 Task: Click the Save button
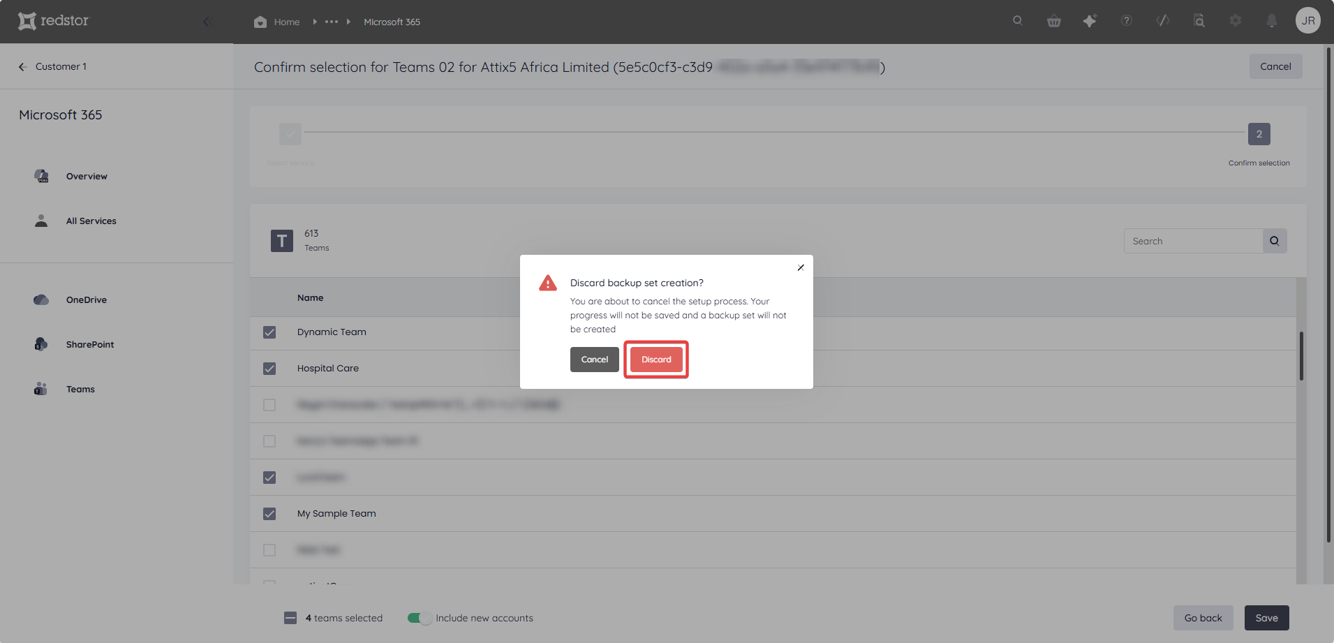click(1266, 618)
